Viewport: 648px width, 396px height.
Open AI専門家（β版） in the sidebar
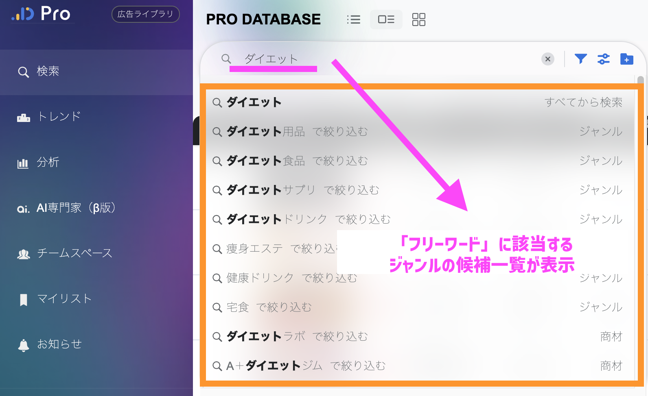(76, 208)
